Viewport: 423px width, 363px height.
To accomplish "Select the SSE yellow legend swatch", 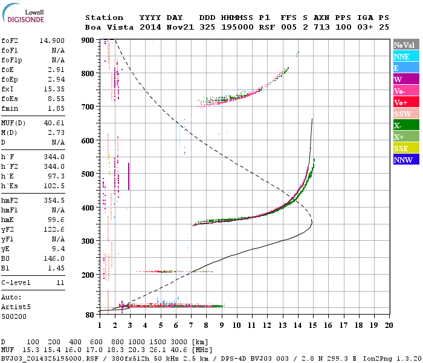I will point(406,148).
